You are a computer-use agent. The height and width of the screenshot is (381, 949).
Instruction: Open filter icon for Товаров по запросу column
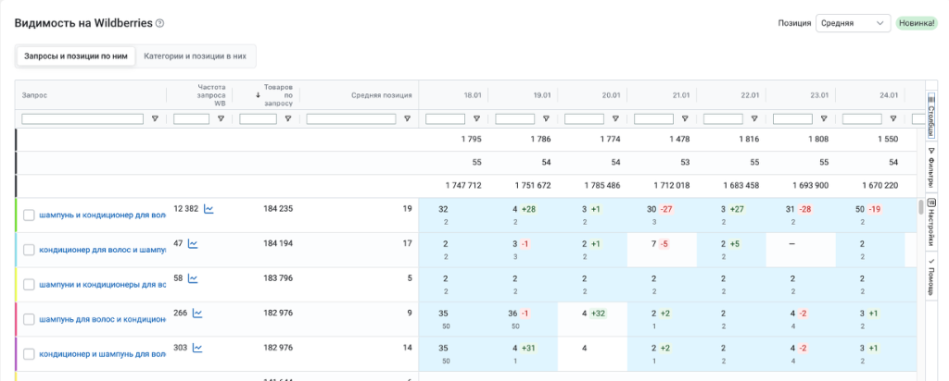[x=288, y=119]
